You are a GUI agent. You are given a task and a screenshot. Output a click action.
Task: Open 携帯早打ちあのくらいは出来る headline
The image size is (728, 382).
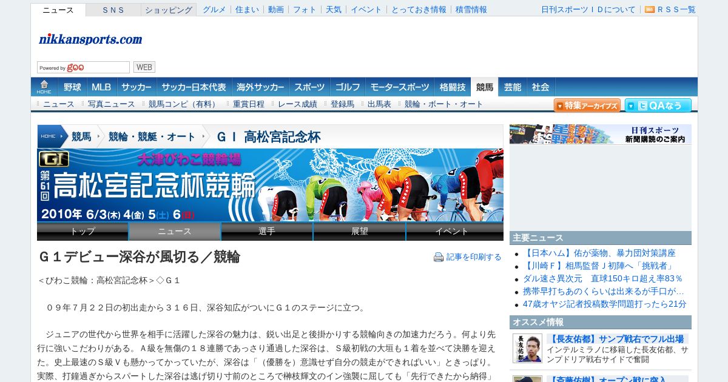(x=604, y=291)
